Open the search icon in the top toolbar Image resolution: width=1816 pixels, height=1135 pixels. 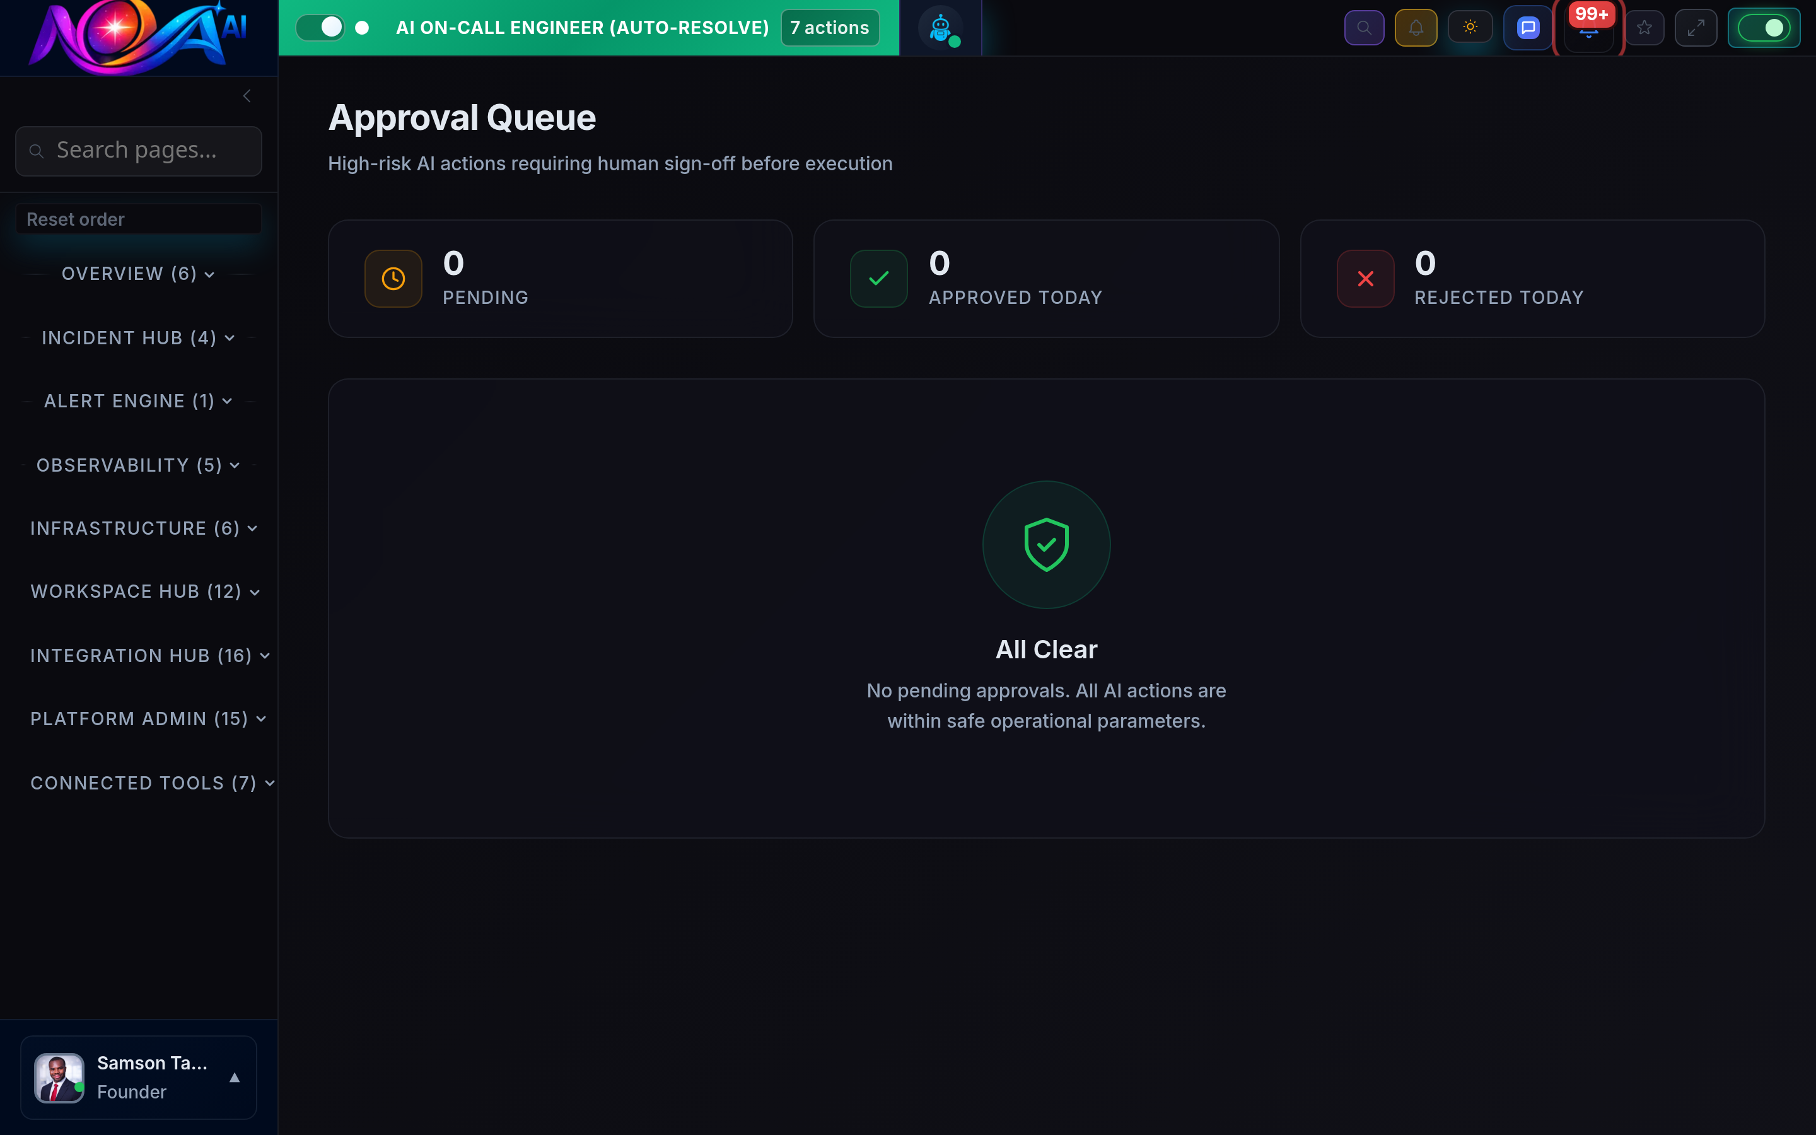point(1365,27)
